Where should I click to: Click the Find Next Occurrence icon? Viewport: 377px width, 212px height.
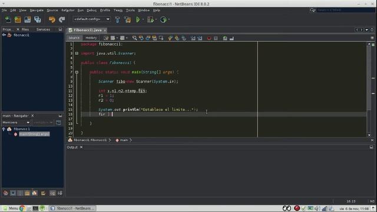(x=148, y=38)
